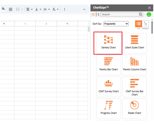Click the search magnifier icon
Screen dimensions: 154x125
point(140,14)
